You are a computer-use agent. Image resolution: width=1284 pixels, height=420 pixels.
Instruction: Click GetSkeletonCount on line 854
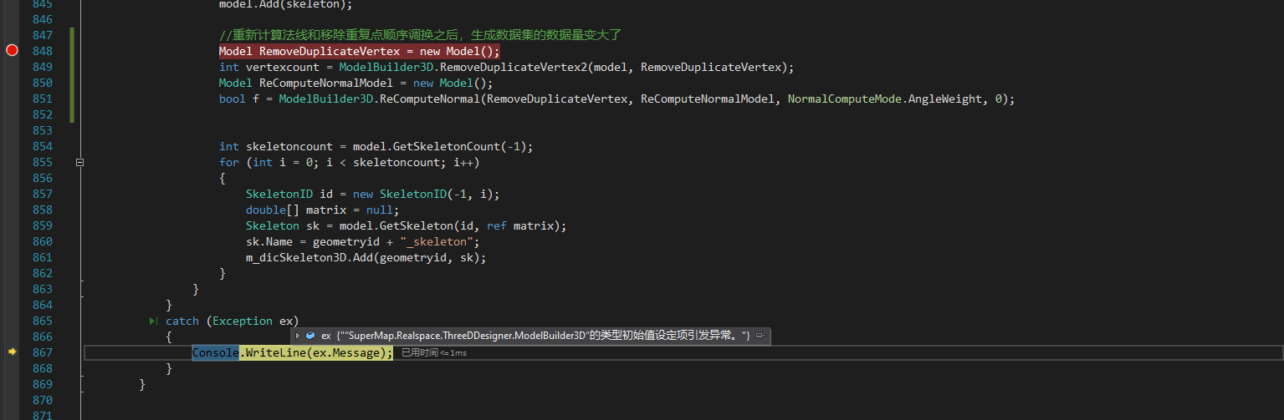446,146
